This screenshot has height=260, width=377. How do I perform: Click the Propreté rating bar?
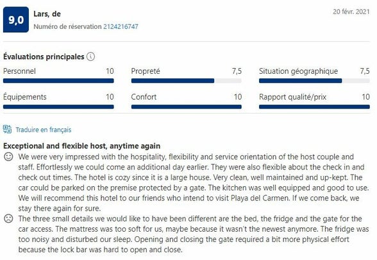[187, 81]
